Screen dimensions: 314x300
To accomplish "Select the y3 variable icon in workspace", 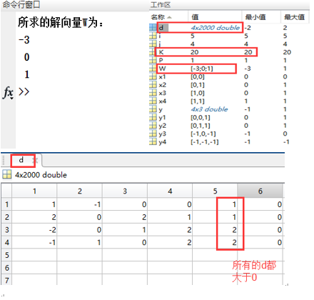I will [153, 134].
